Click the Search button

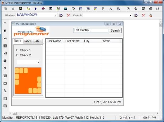coord(115,30)
